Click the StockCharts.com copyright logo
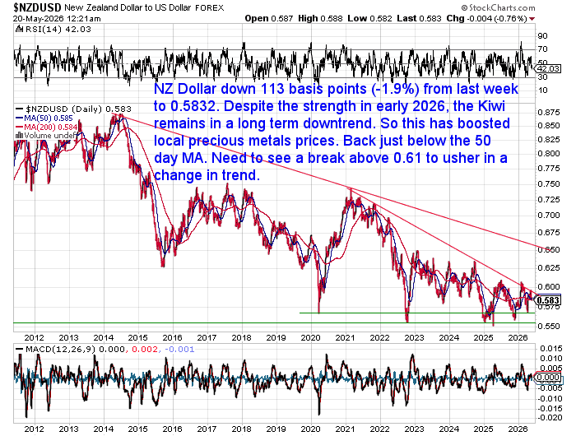The width and height of the screenshot is (576, 436). tap(498, 7)
